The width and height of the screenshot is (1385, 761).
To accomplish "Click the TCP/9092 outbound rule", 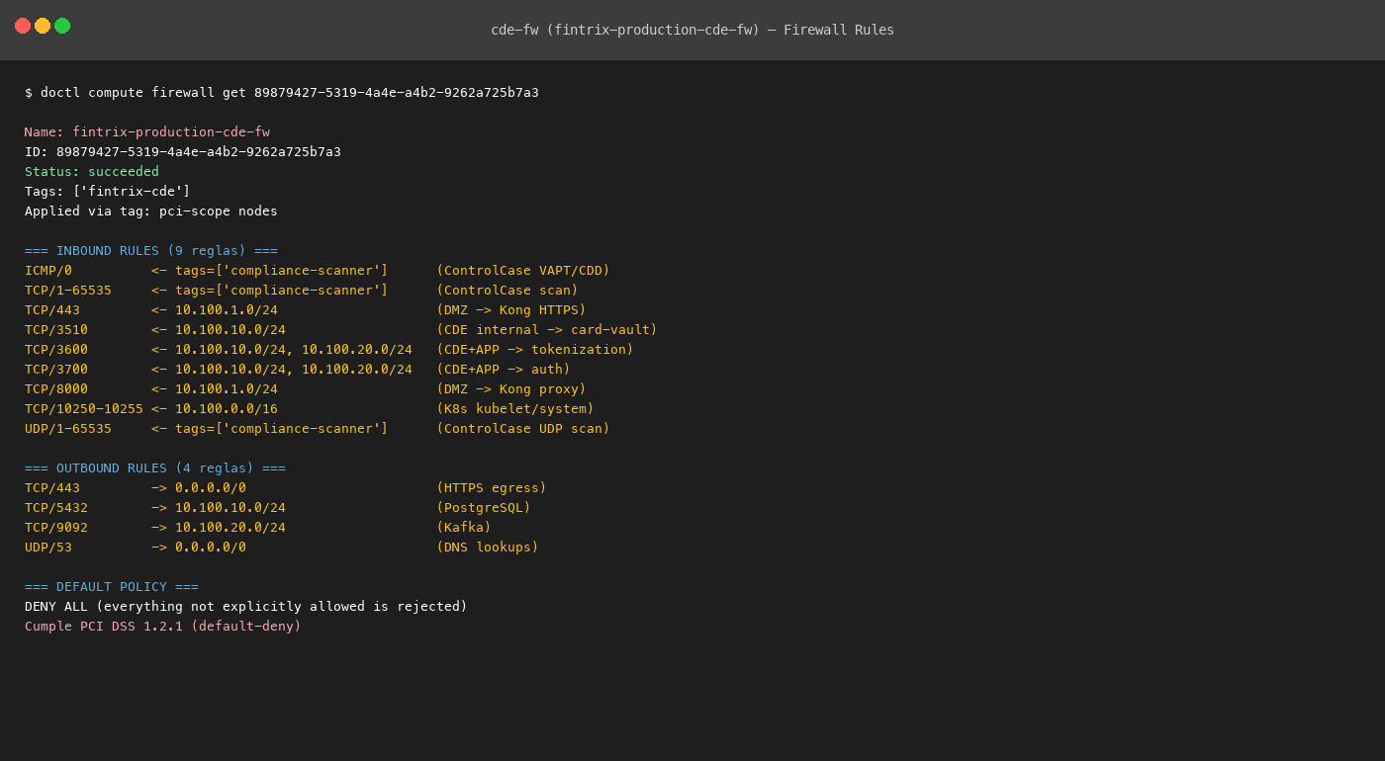I will (258, 527).
